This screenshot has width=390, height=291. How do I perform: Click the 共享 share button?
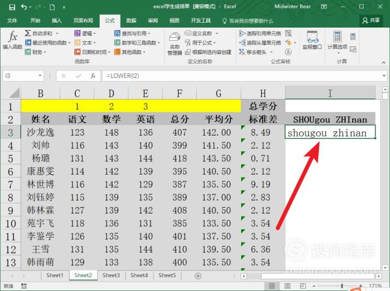(371, 20)
